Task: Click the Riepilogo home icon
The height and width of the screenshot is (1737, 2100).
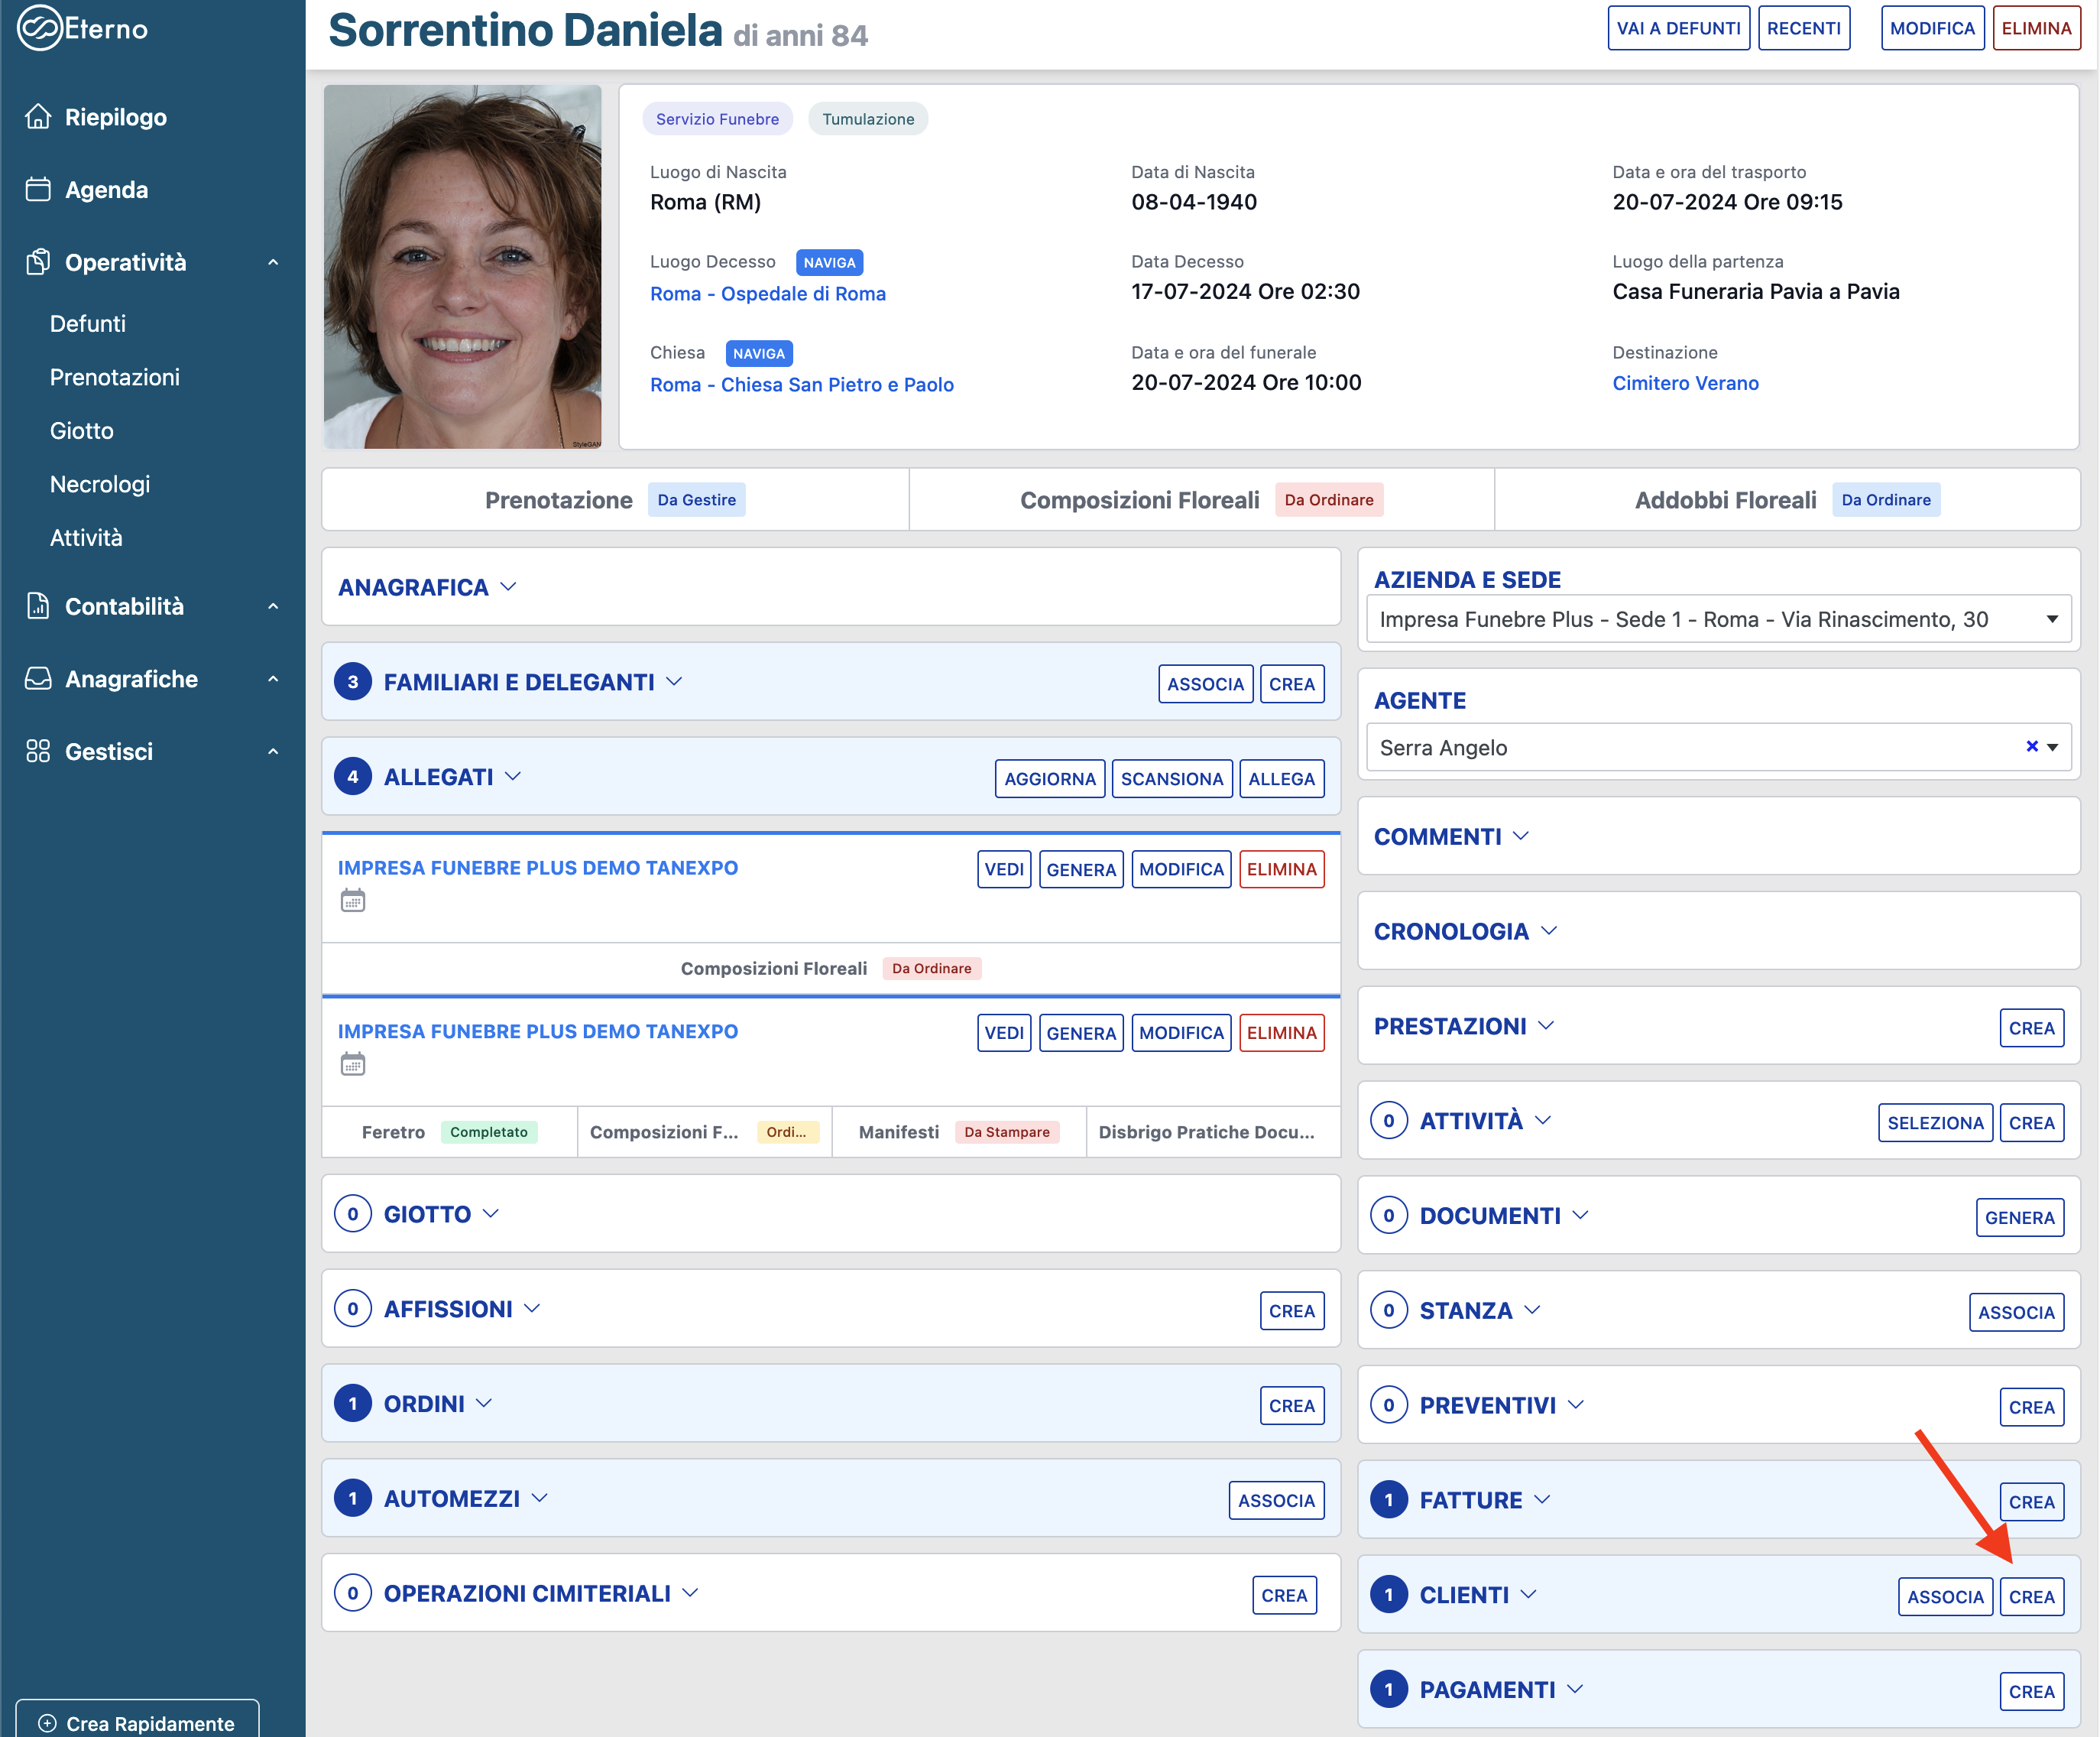Action: point(38,117)
